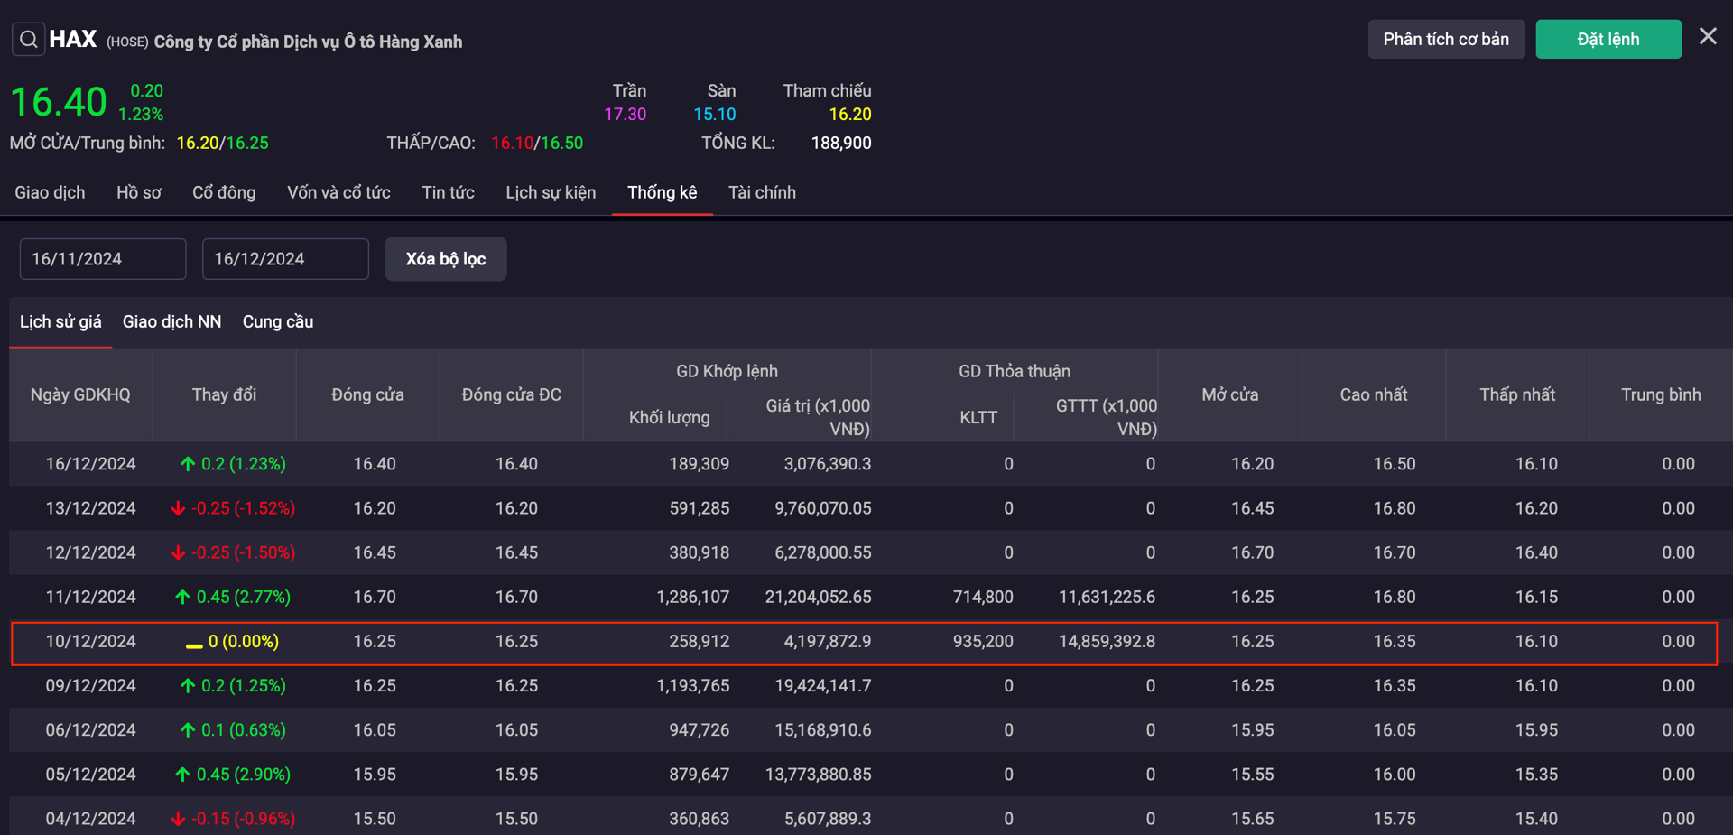Edit the end date field 16/12/2024

tap(285, 259)
